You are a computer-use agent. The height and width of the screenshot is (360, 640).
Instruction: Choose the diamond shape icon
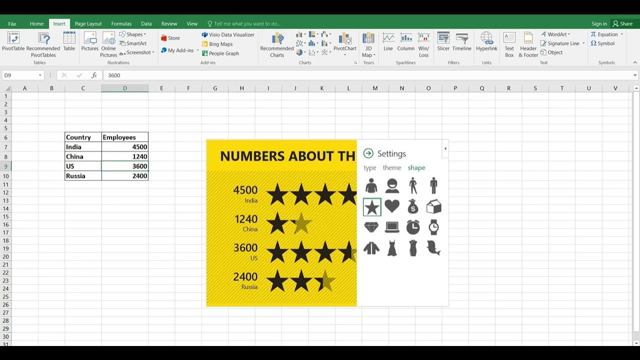pyautogui.click(x=371, y=227)
